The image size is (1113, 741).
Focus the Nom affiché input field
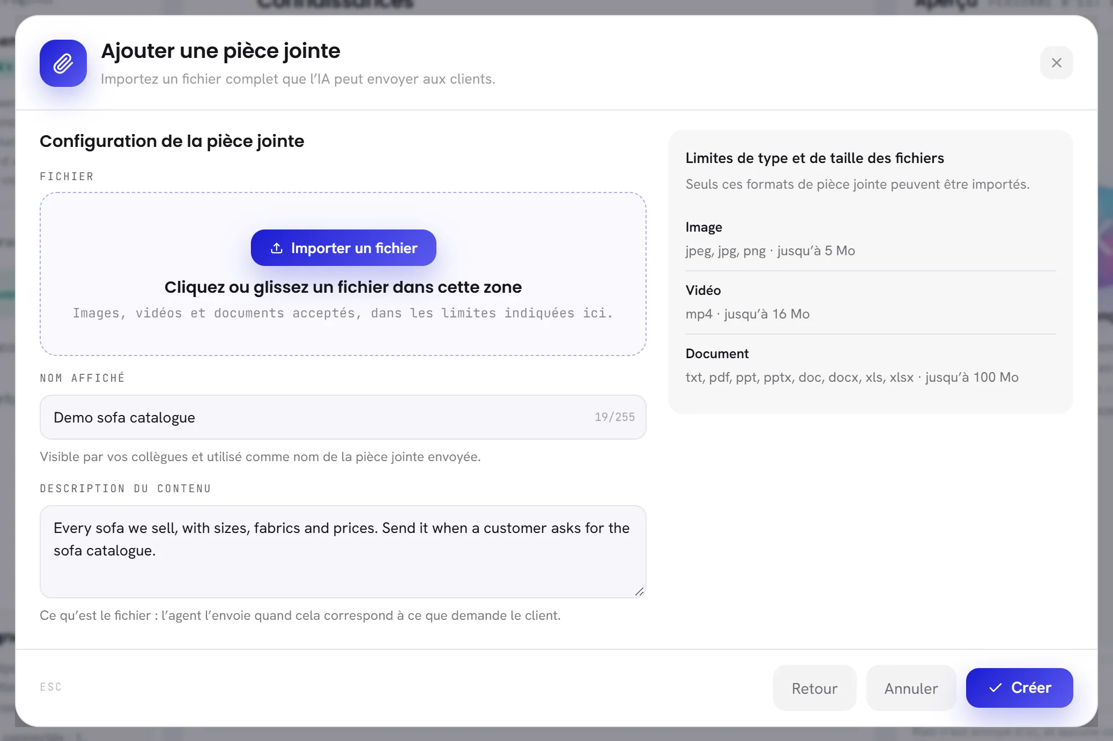343,417
